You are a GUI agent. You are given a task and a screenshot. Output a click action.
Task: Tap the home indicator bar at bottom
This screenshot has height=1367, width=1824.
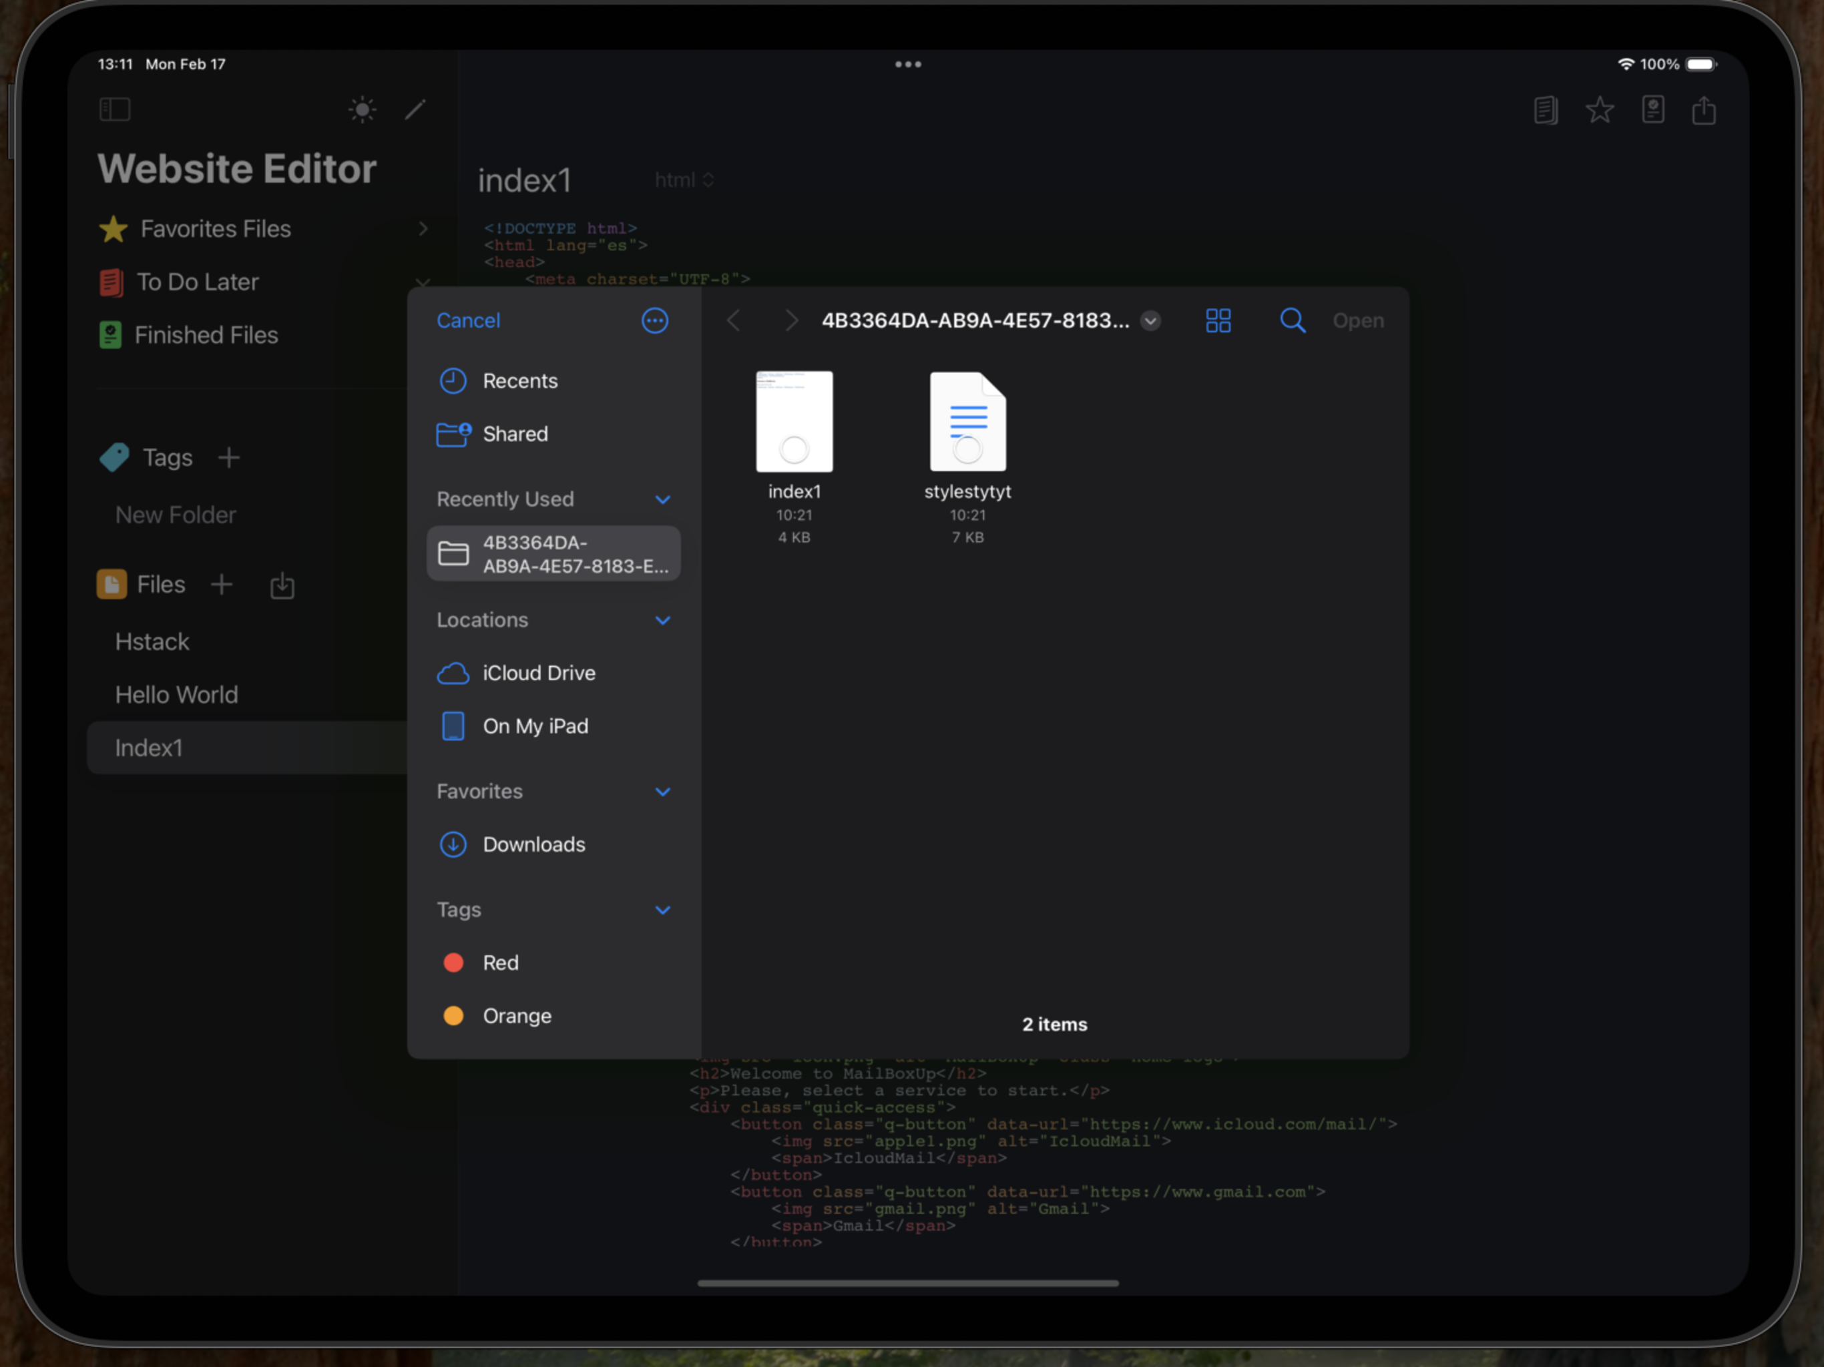pyautogui.click(x=908, y=1284)
